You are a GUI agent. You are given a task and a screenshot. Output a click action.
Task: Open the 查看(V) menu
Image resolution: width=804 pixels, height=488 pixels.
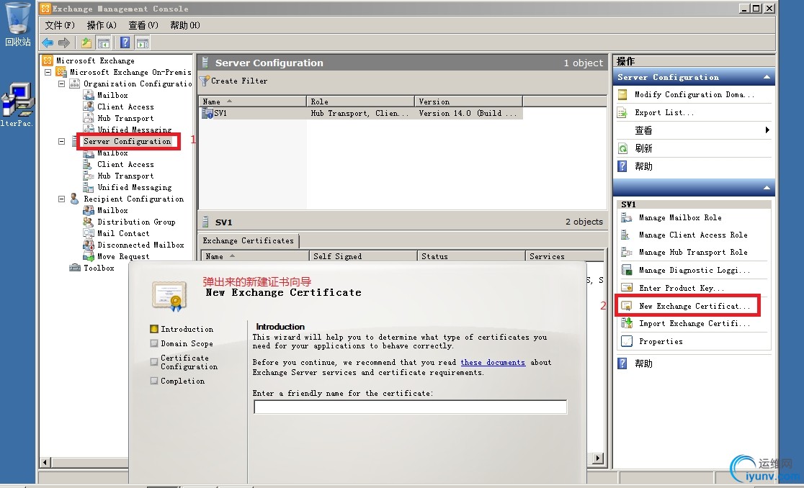pos(143,25)
